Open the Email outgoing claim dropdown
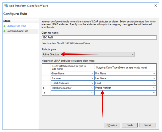The width and height of the screenshot is (162, 132). tap(154, 83)
